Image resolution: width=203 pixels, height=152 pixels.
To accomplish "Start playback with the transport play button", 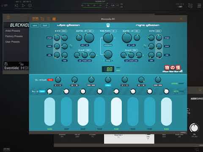I will point(23,5).
